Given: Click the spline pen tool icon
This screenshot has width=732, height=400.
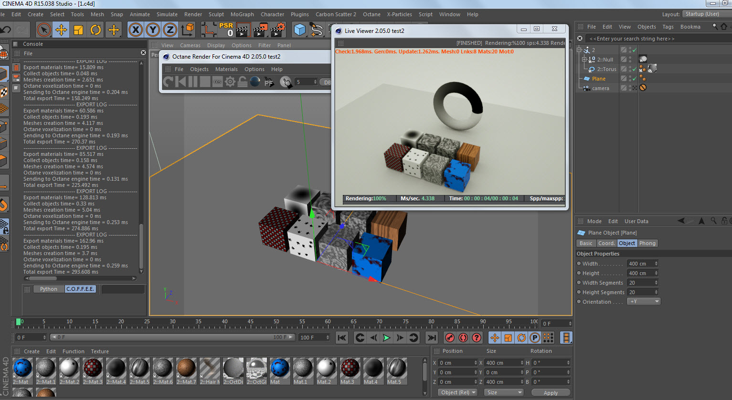Looking at the screenshot, I should click(x=317, y=30).
